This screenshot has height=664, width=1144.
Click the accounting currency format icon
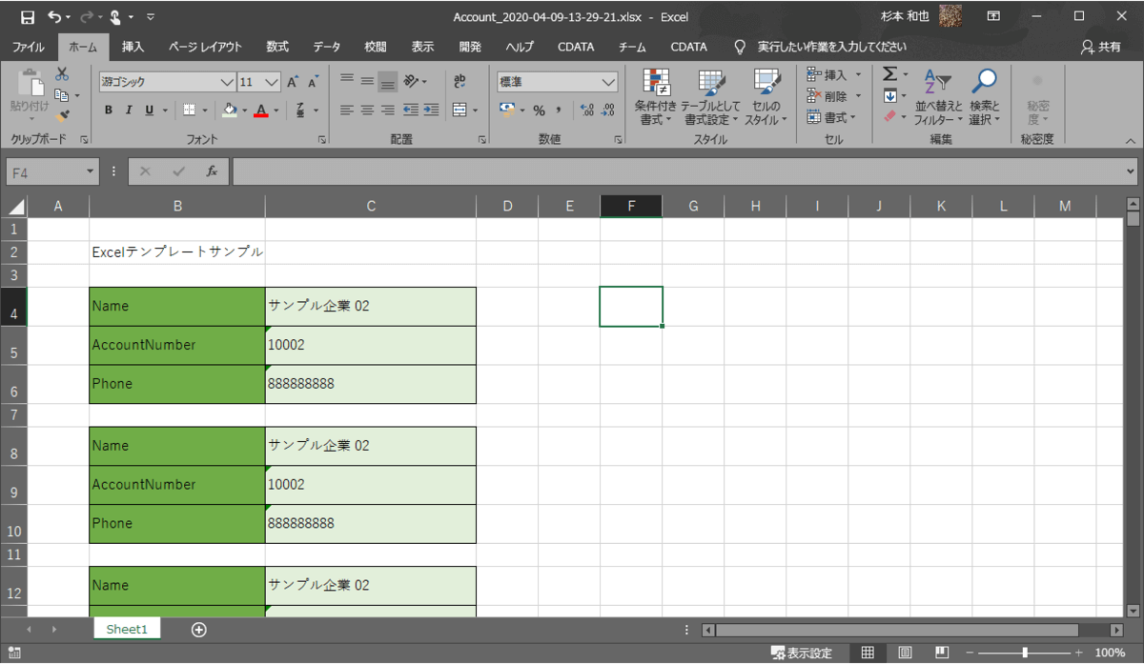[x=508, y=110]
